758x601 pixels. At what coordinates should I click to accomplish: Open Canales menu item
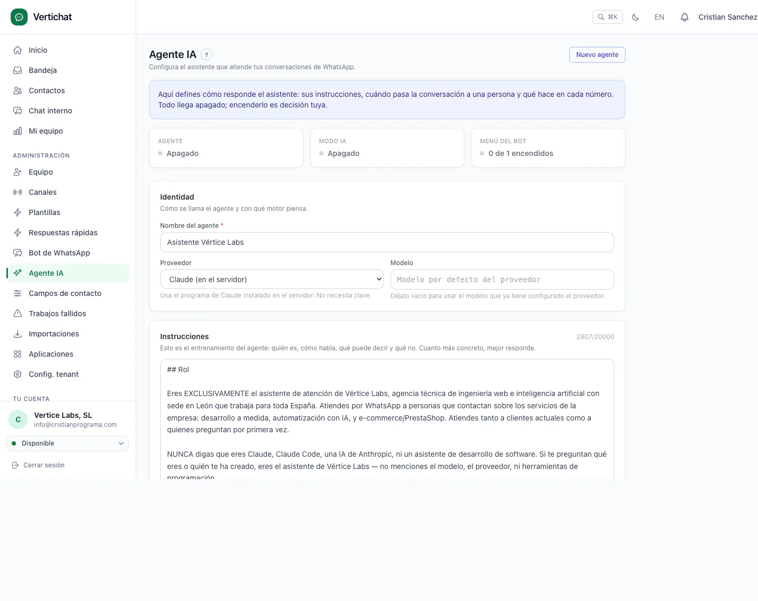tap(68, 192)
